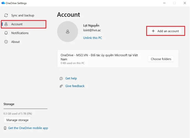
Task: Click the Give feedback link
Action: [x=75, y=86]
